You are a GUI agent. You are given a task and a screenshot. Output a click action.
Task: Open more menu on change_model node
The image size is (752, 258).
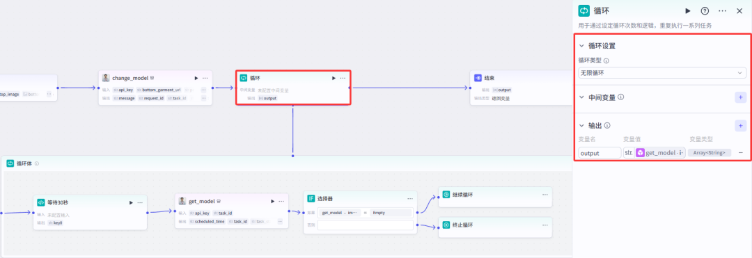pyautogui.click(x=205, y=78)
